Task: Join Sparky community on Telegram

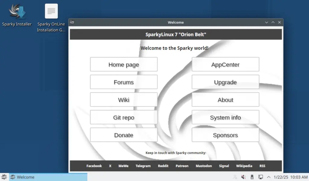Action: 143,166
